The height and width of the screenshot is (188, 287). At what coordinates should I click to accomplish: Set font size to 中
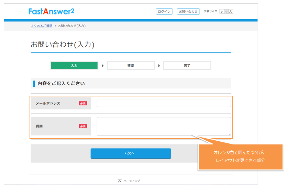pos(226,12)
